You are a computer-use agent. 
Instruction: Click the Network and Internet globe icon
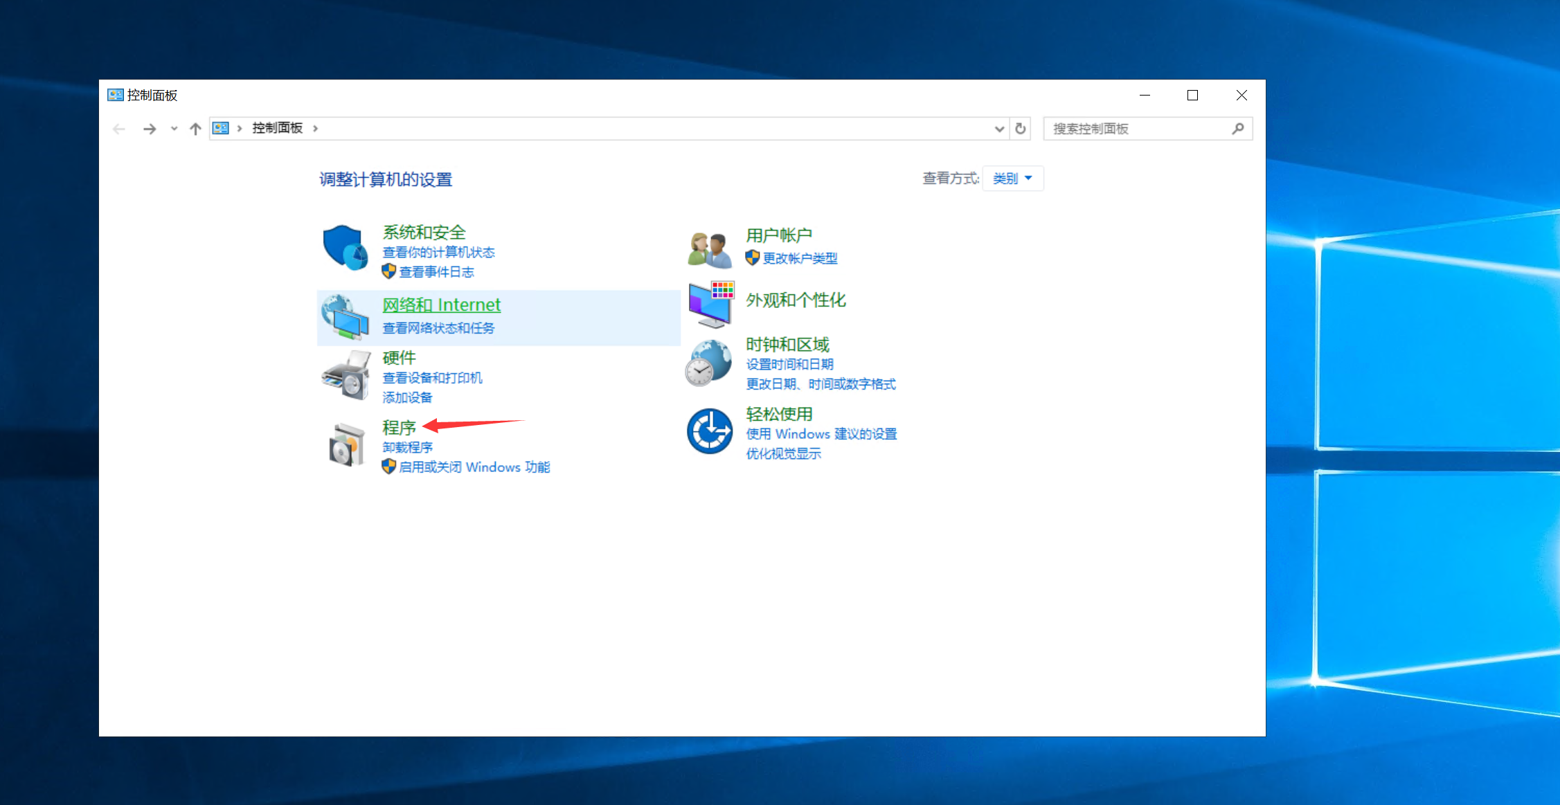tap(345, 318)
